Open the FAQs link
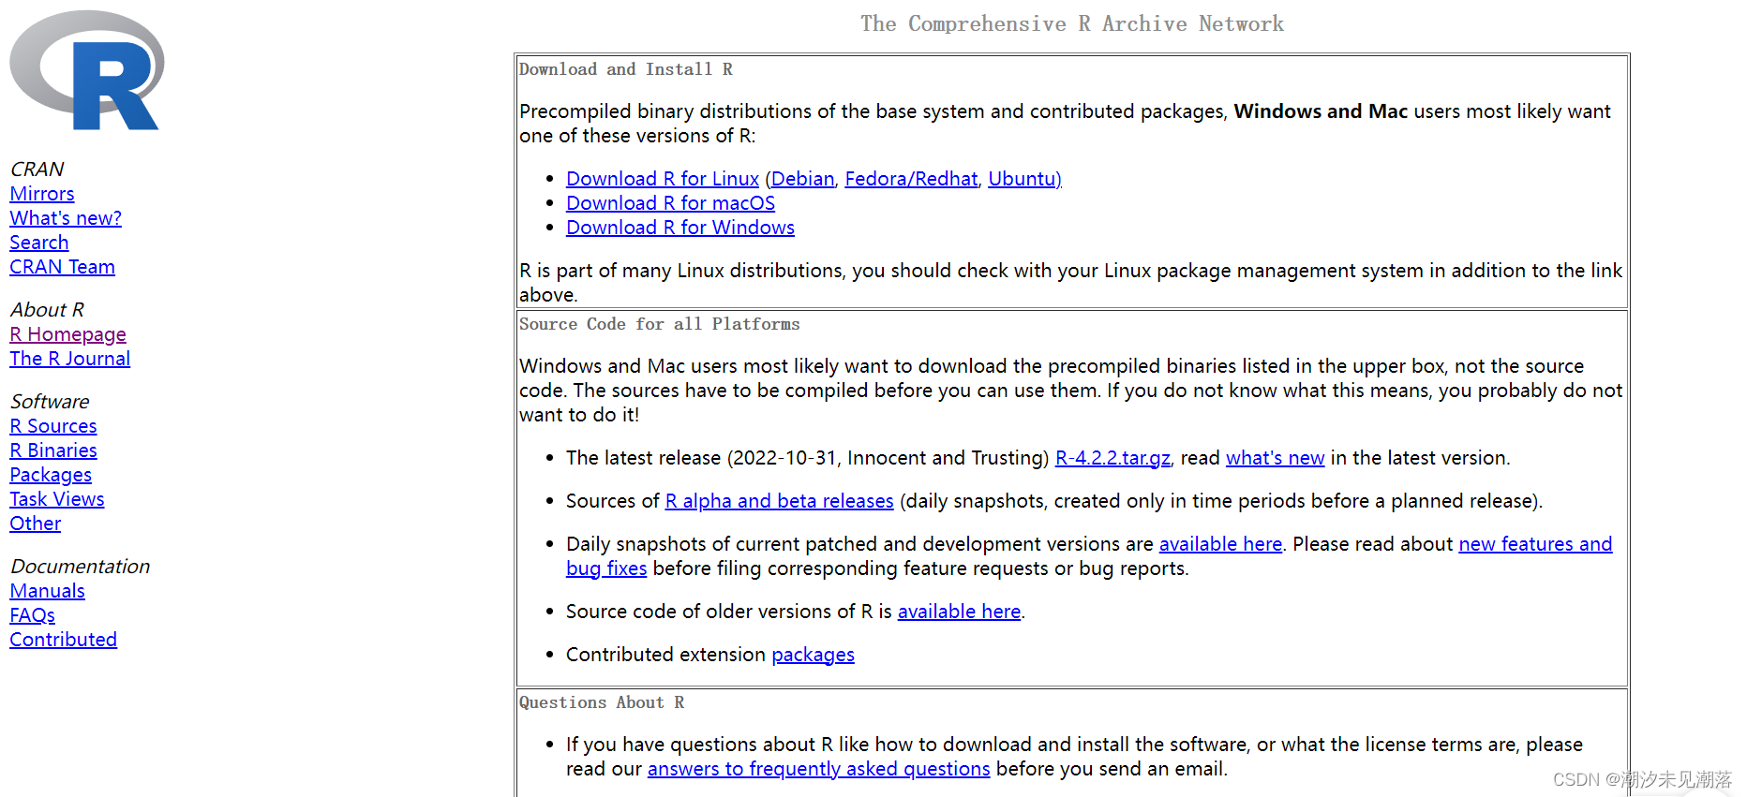This screenshot has width=1747, height=797. pyautogui.click(x=33, y=615)
